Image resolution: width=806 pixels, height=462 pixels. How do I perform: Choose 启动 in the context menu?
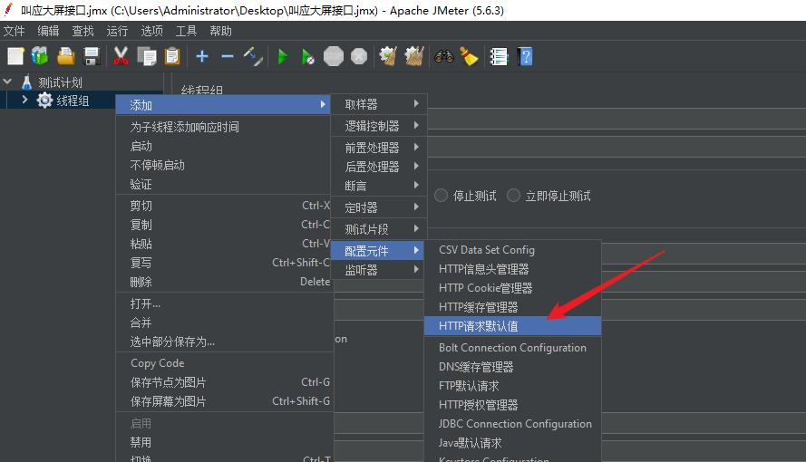tap(223, 147)
